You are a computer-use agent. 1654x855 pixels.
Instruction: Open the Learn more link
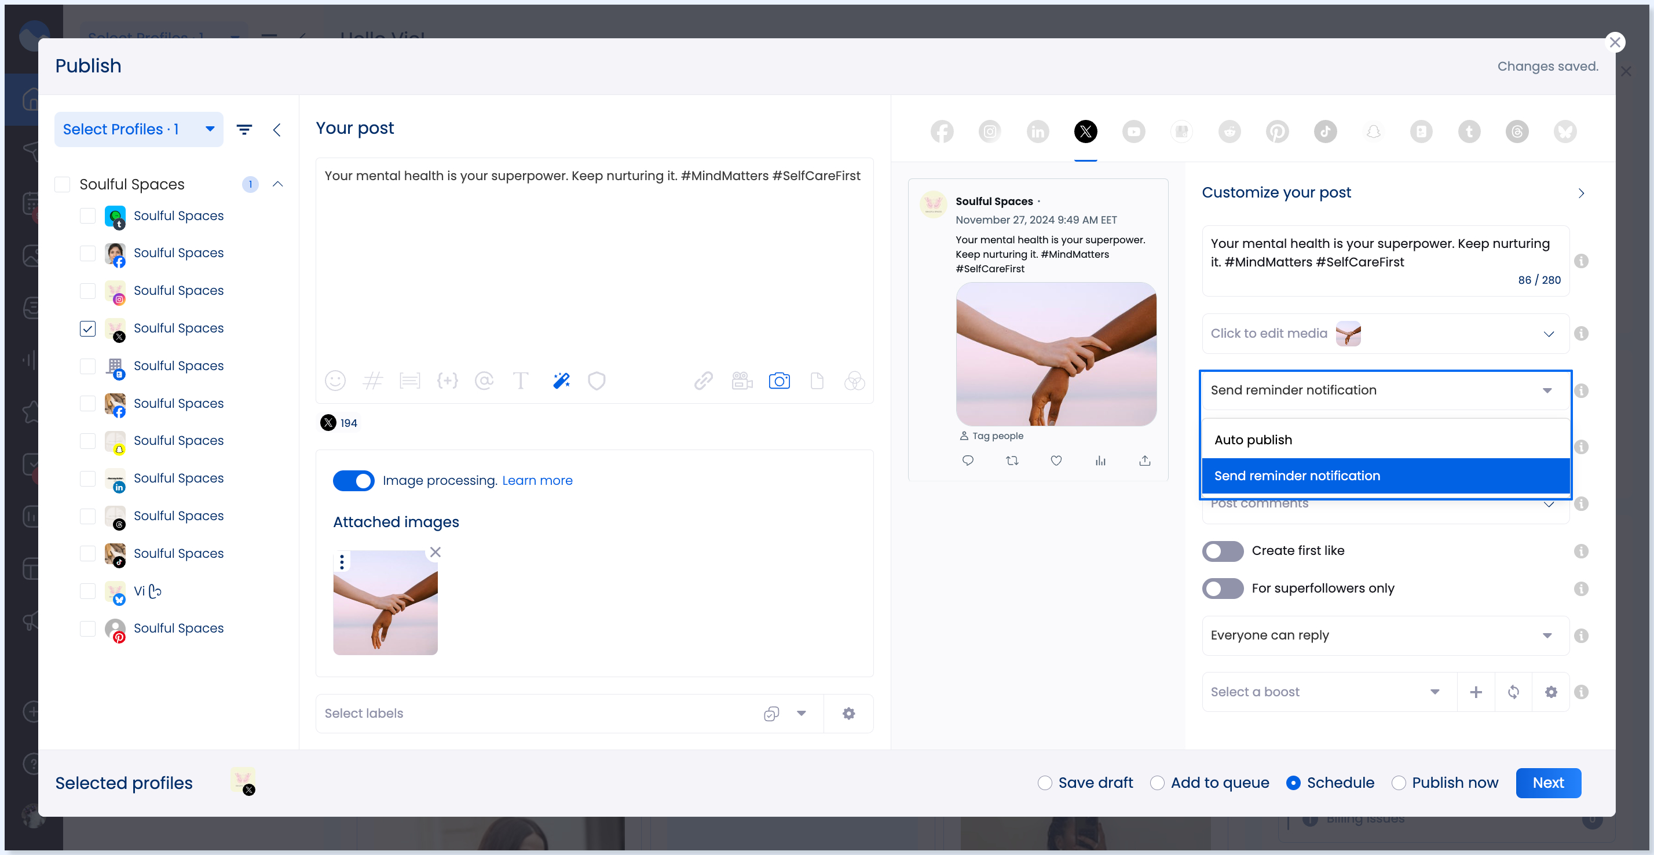click(537, 480)
